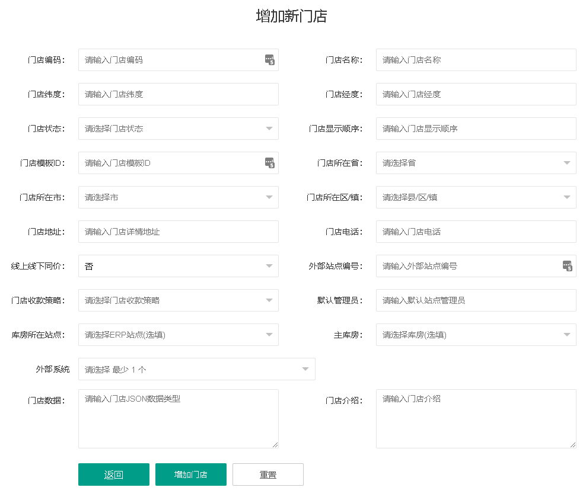
Task: Click the autofill icon in 外部站点编号 field
Action: click(567, 266)
